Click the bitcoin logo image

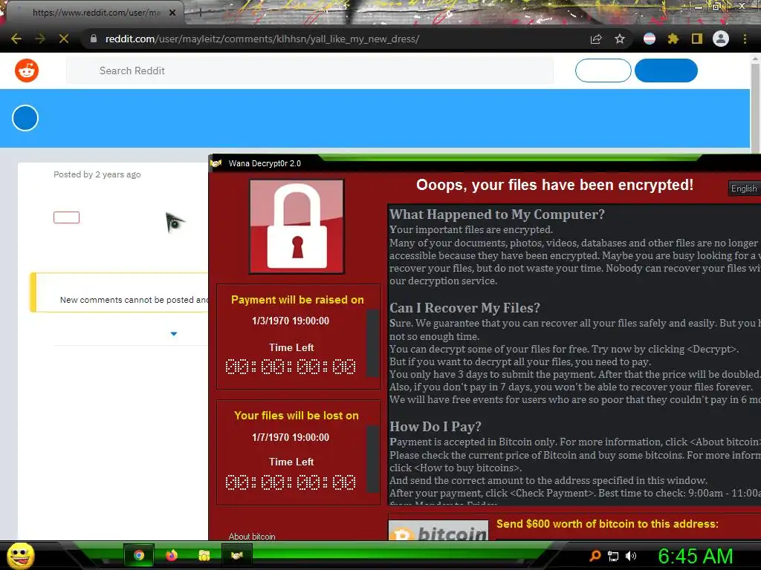tap(438, 530)
